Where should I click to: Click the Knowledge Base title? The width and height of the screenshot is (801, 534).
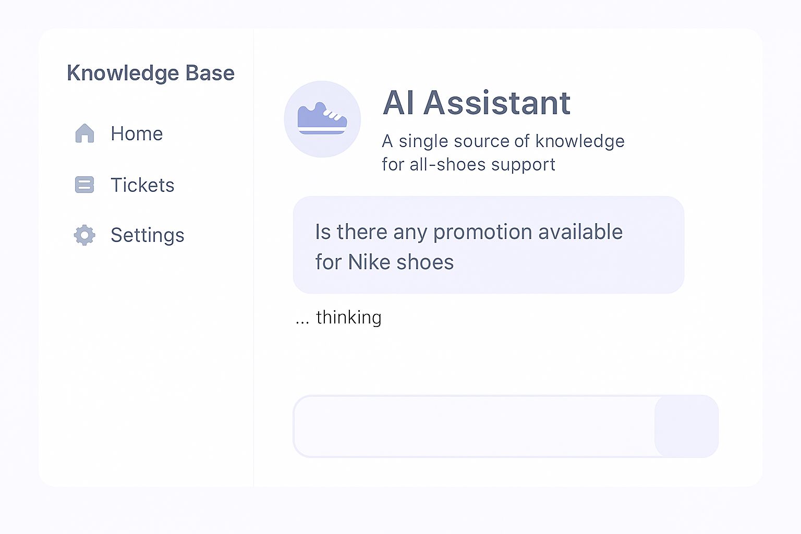tap(151, 73)
